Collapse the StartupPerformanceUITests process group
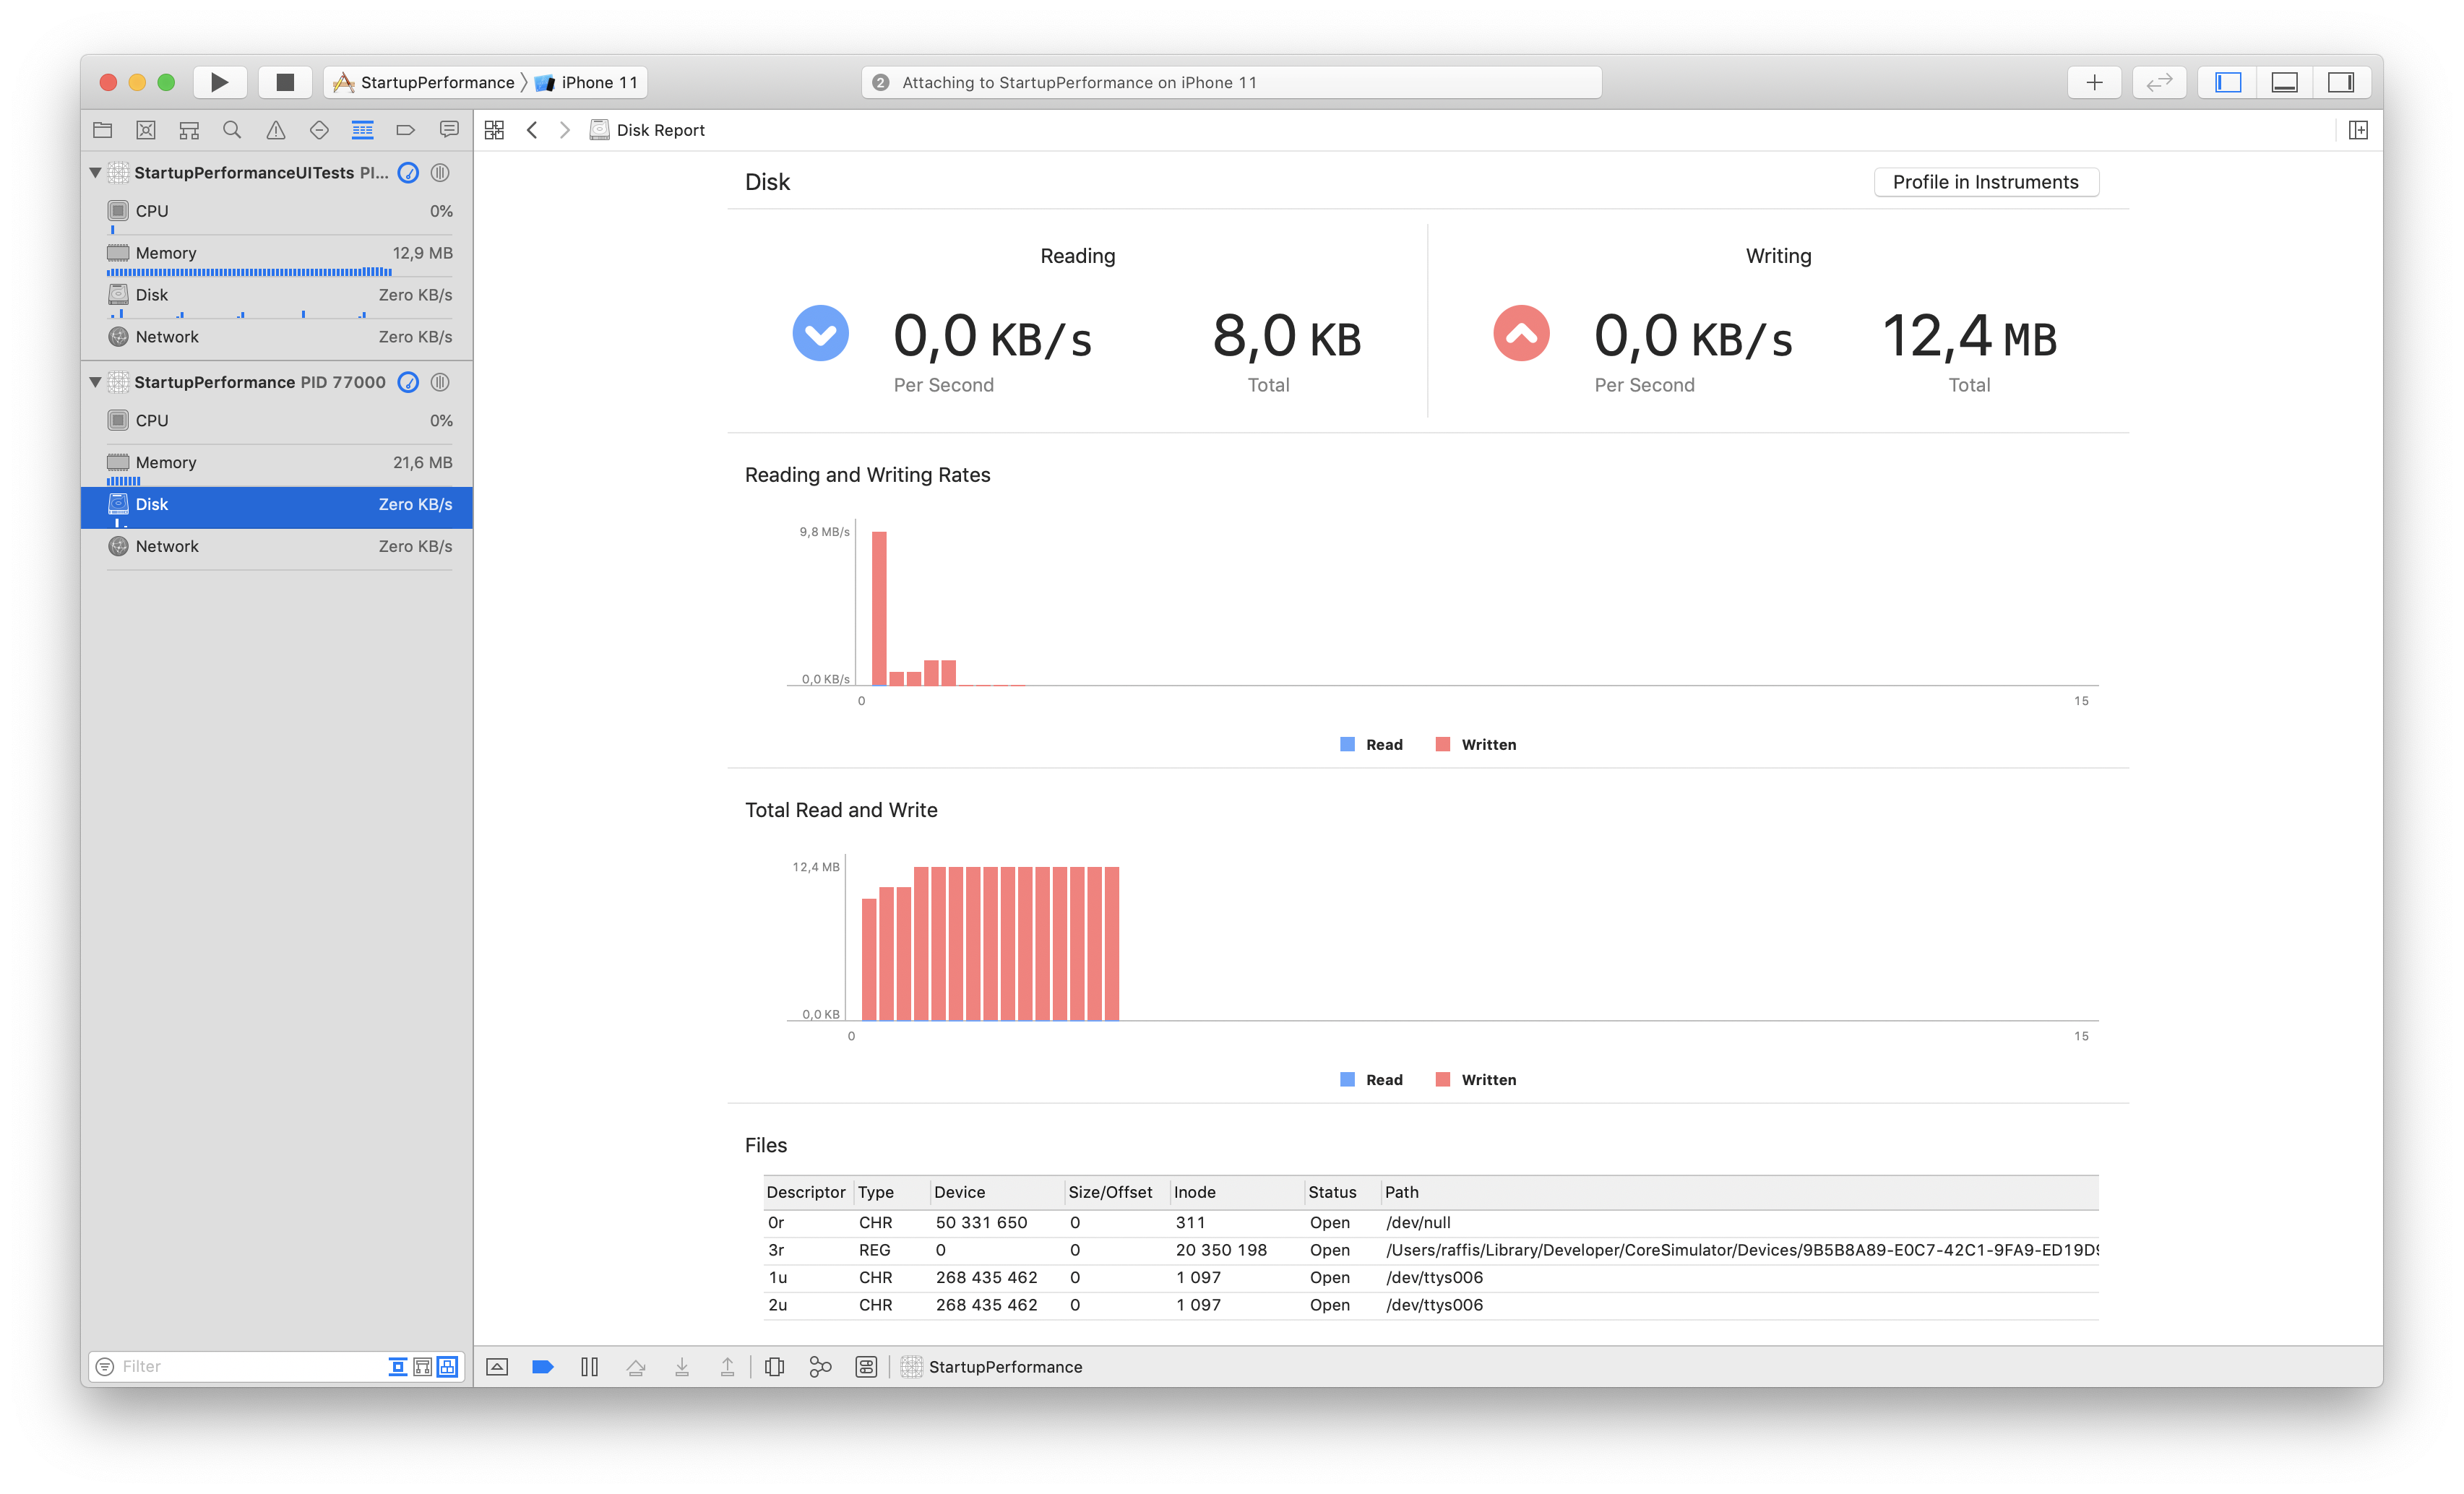The width and height of the screenshot is (2464, 1494). (95, 172)
